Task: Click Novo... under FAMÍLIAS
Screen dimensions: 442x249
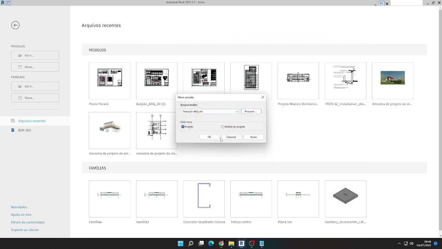Action: click(35, 98)
